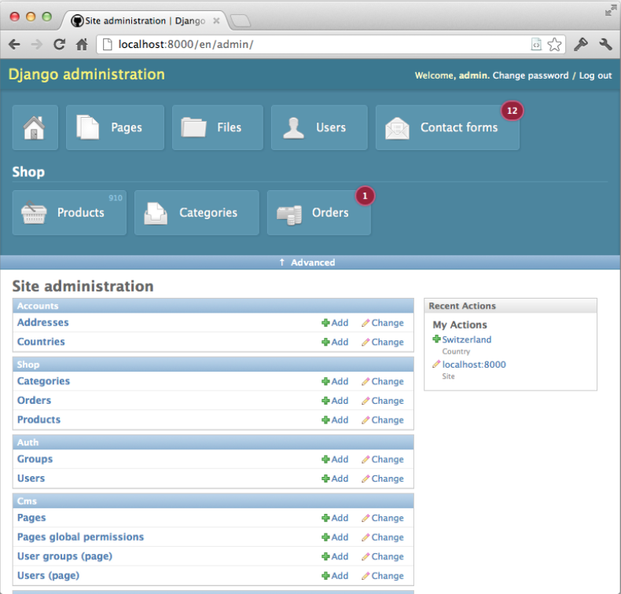Open the Users link under Auth
Screen dimensions: 621x594
coord(31,478)
